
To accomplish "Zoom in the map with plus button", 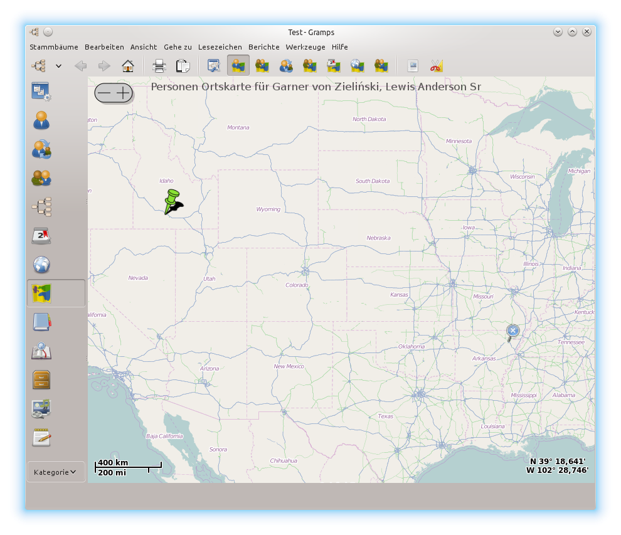I will click(x=124, y=93).
